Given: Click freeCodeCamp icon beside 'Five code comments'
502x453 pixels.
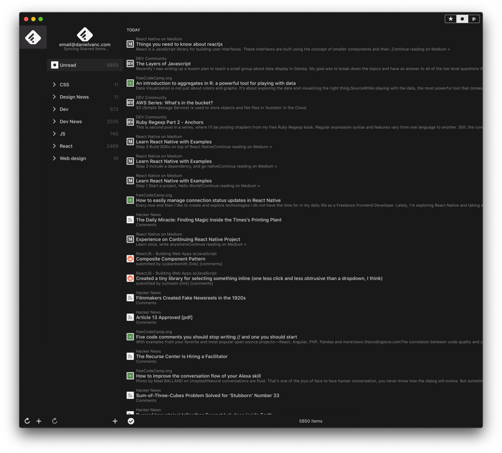Looking at the screenshot, I should click(130, 337).
